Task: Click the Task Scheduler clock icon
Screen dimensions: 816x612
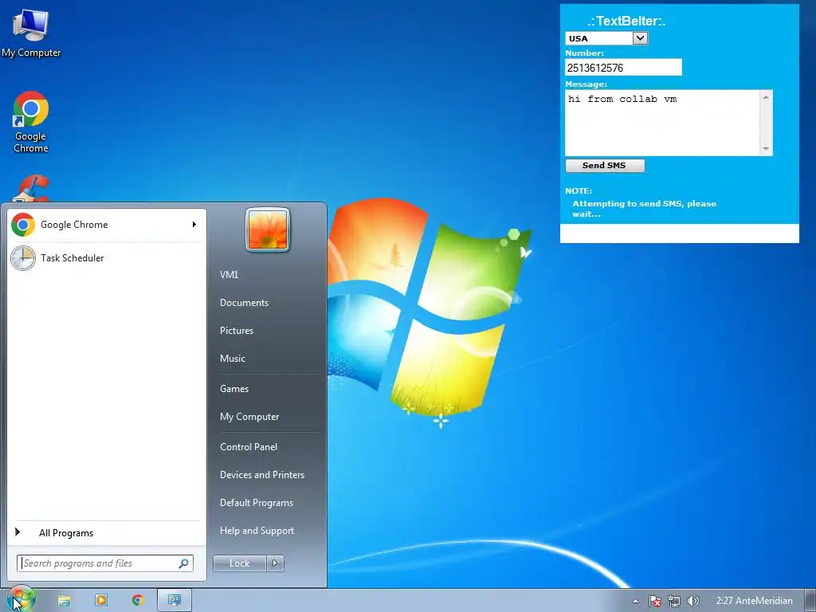Action: [23, 258]
